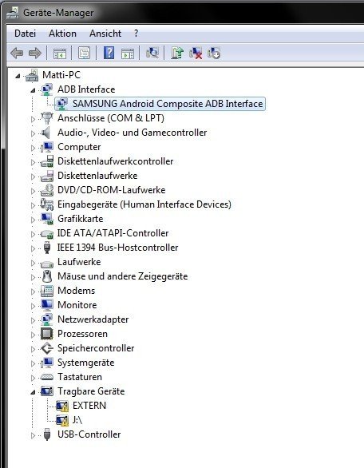Expand the Netzwerkadapter category

point(33,320)
